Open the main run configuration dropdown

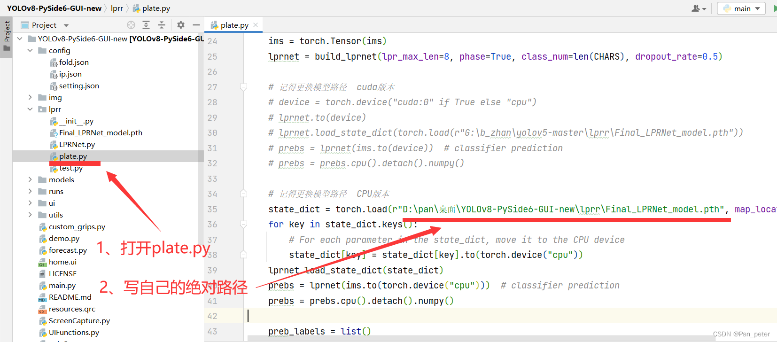(x=741, y=8)
